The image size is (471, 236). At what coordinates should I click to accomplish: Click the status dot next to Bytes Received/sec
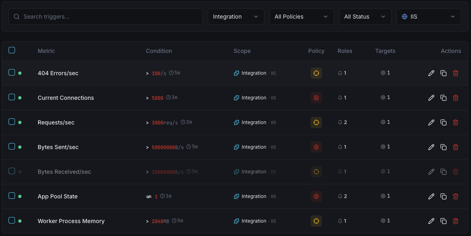pyautogui.click(x=20, y=171)
